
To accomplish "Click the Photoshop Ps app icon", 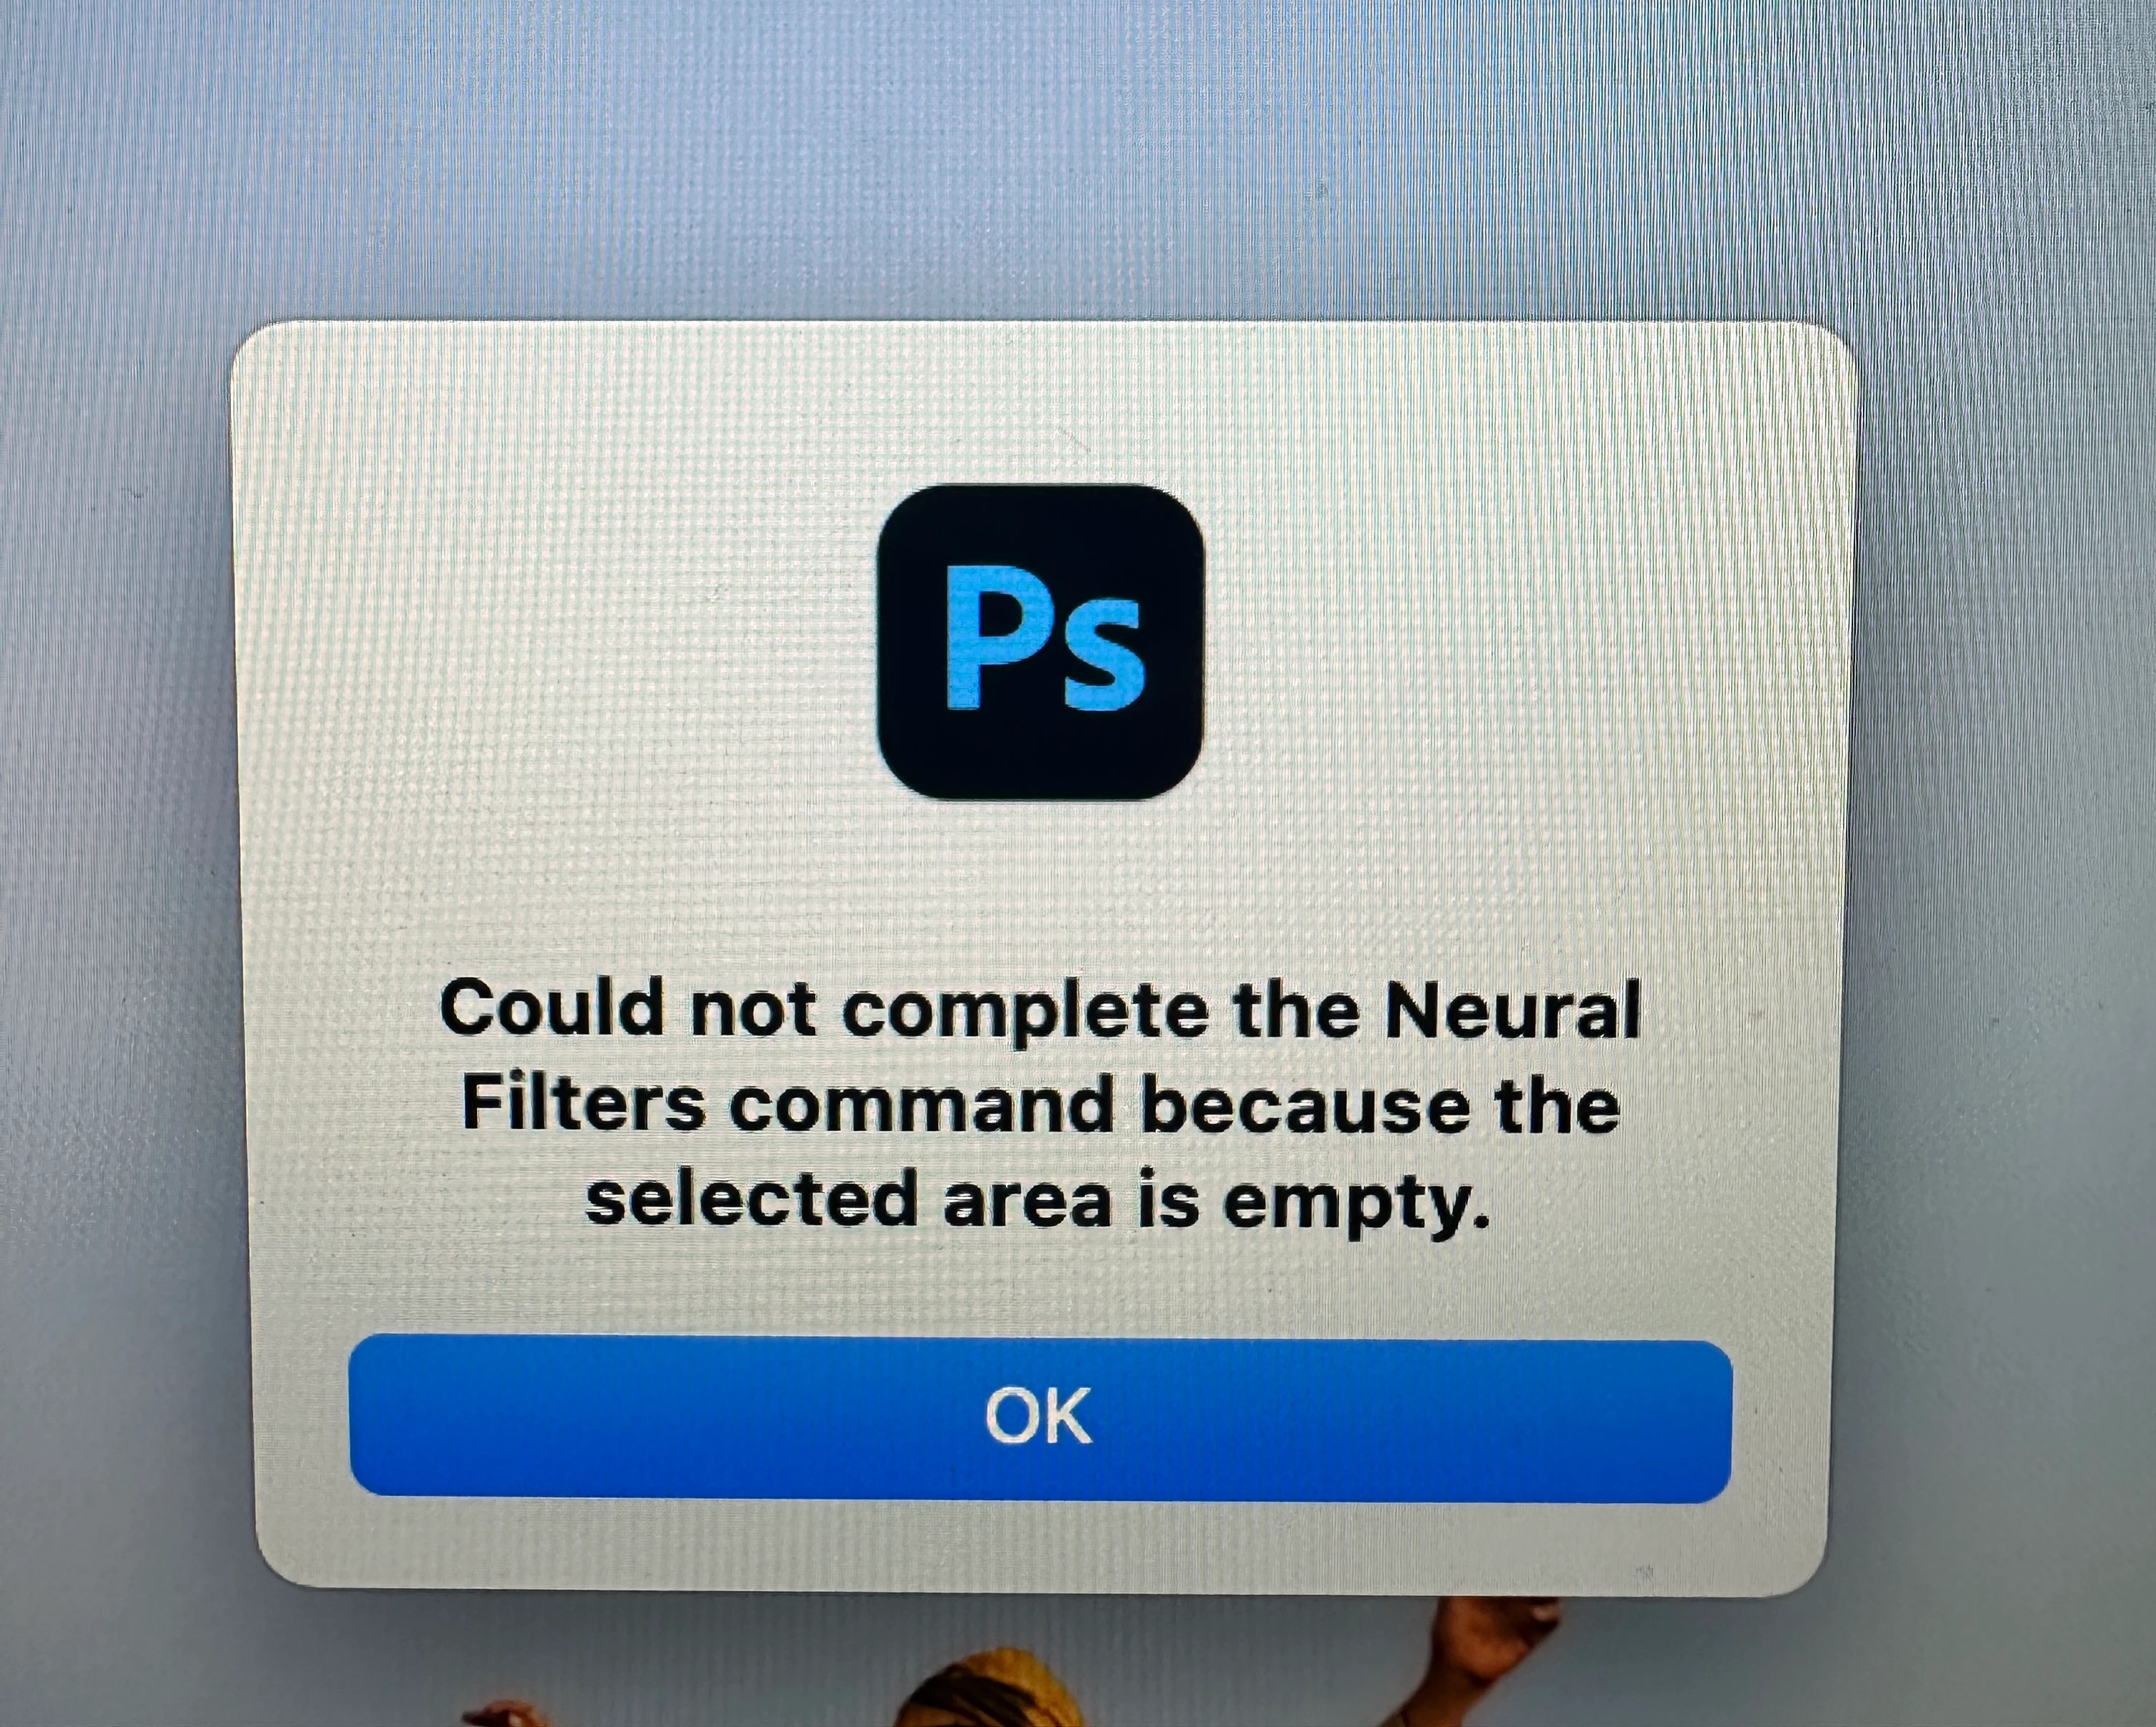I will (1040, 642).
